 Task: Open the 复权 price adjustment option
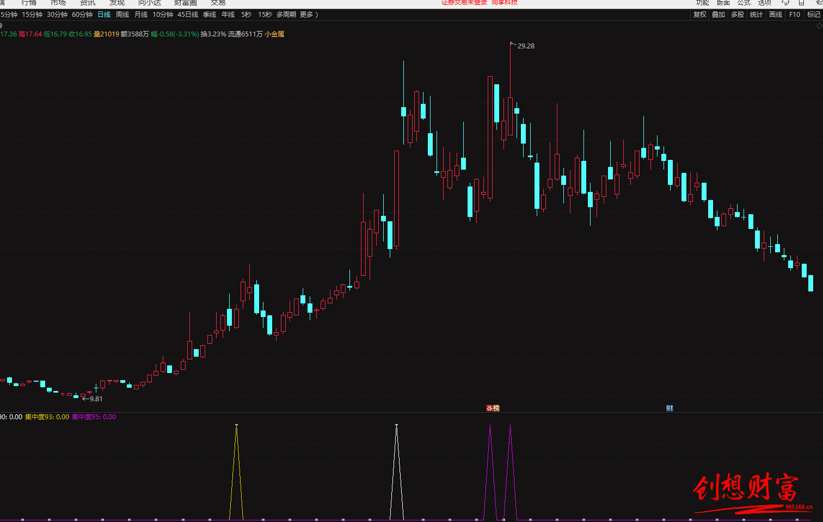700,15
